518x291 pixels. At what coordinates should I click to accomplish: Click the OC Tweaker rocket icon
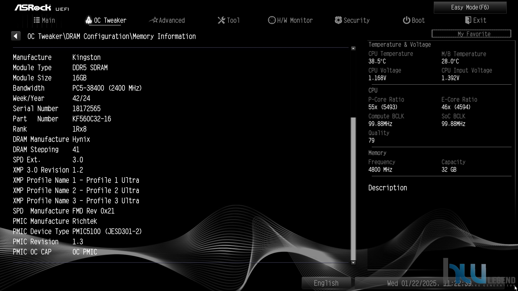coord(88,20)
